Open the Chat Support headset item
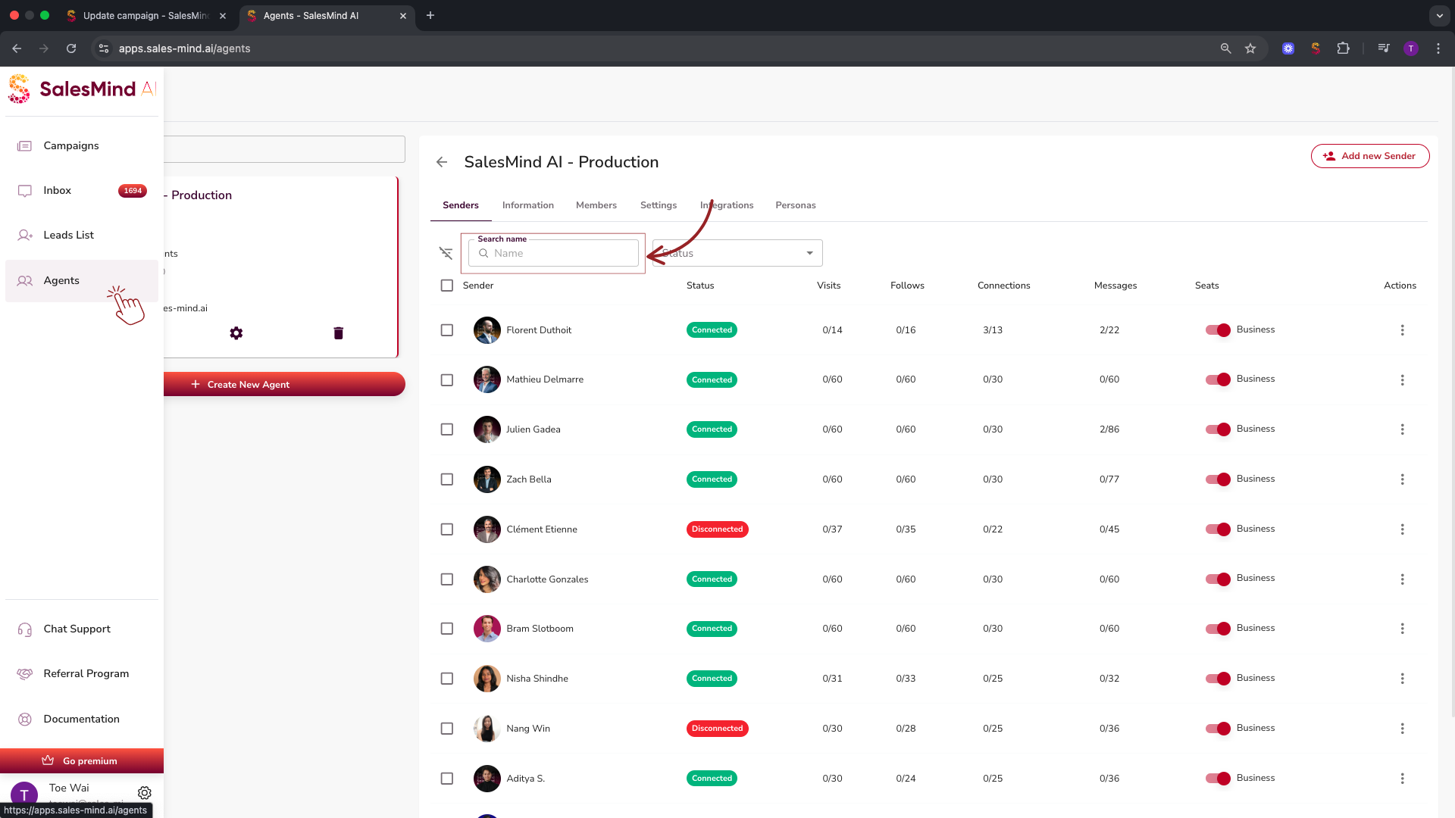 77,629
